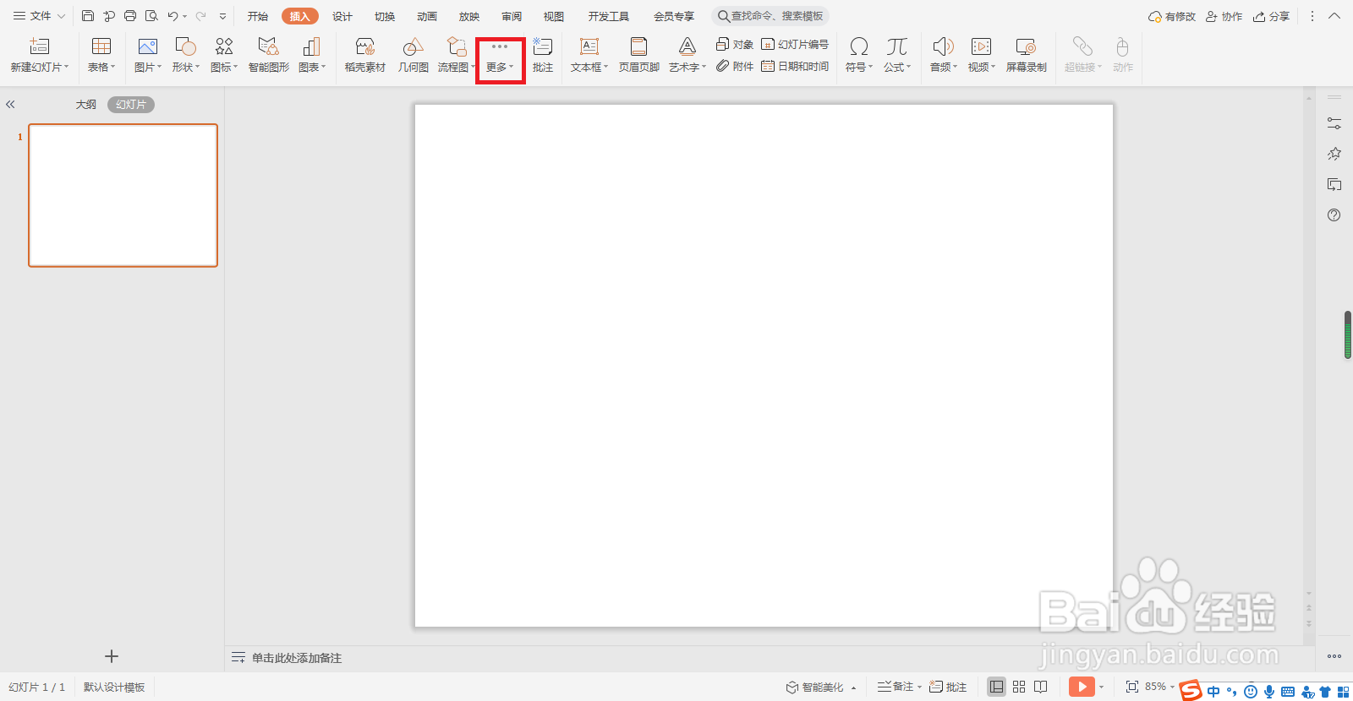Insert 日期和时间 date and time

click(795, 66)
